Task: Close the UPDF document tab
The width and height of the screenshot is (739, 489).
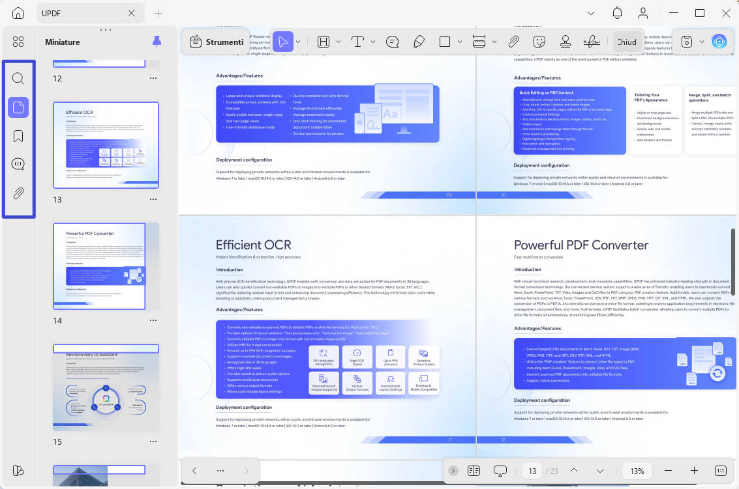Action: [132, 13]
